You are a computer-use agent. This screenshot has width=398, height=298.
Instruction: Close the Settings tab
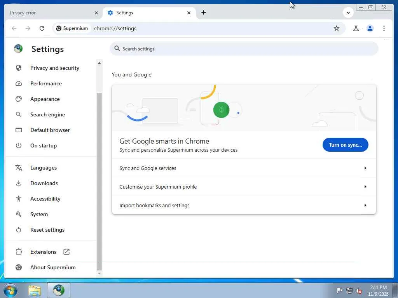189,13
